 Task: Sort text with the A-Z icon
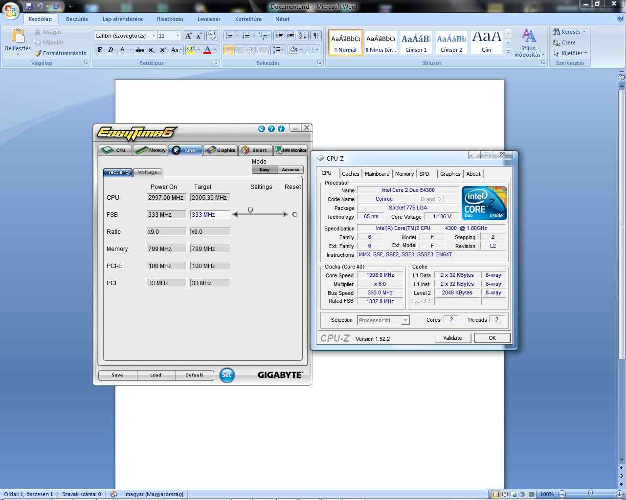tap(303, 36)
